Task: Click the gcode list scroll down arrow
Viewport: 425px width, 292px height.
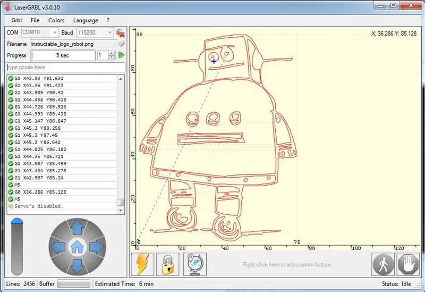Action: click(x=121, y=210)
